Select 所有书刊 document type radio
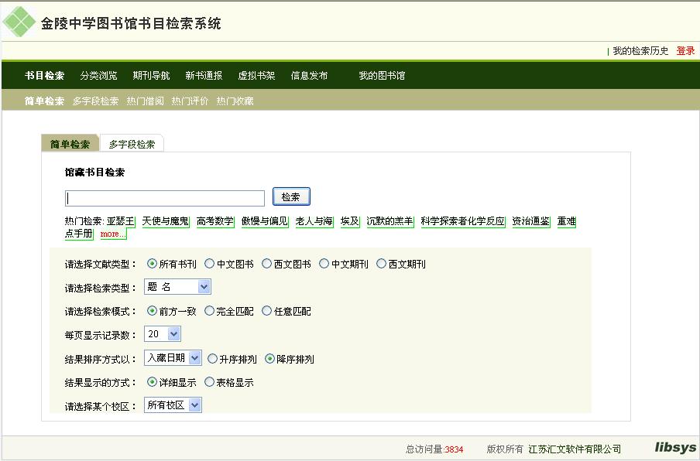Screen dimensions: 700x461 click(152, 264)
